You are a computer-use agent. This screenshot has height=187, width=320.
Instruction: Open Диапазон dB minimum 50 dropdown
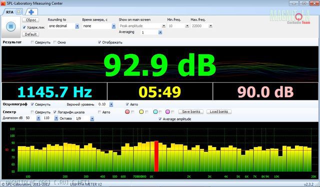38,118
